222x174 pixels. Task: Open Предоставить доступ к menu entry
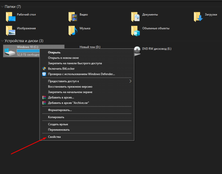coord(87,81)
